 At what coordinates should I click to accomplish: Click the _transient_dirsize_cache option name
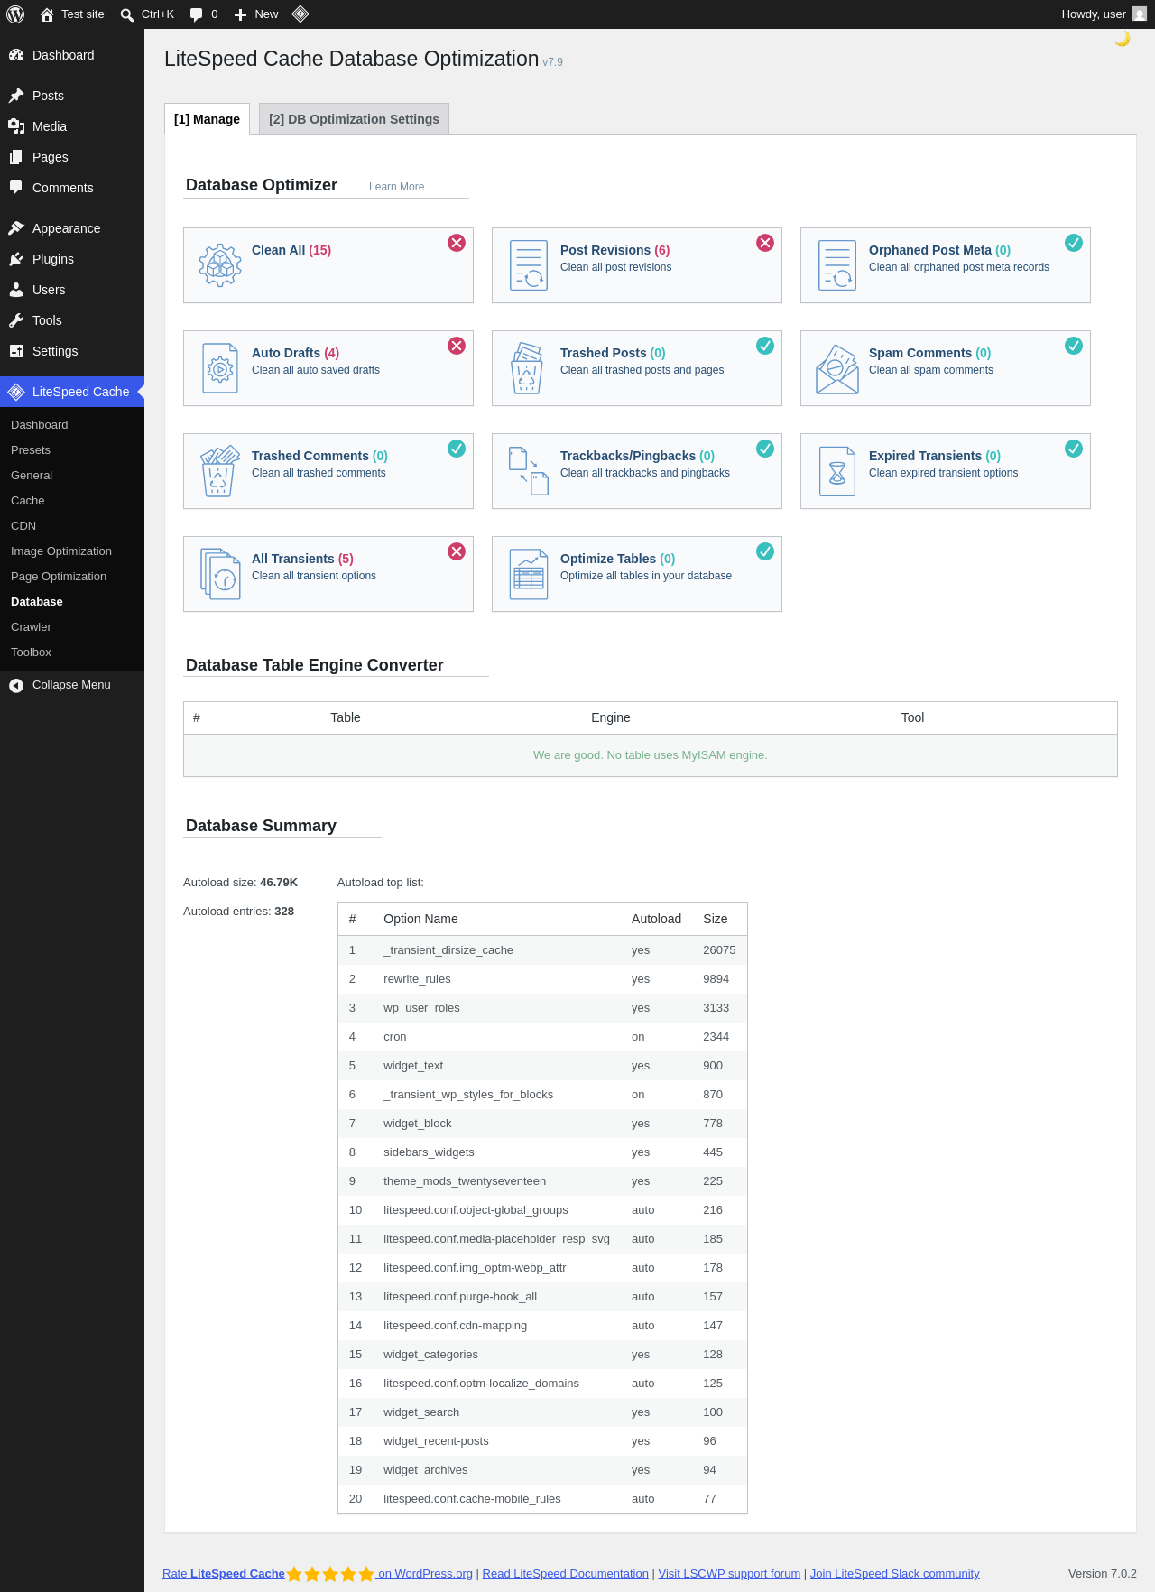[x=448, y=950]
